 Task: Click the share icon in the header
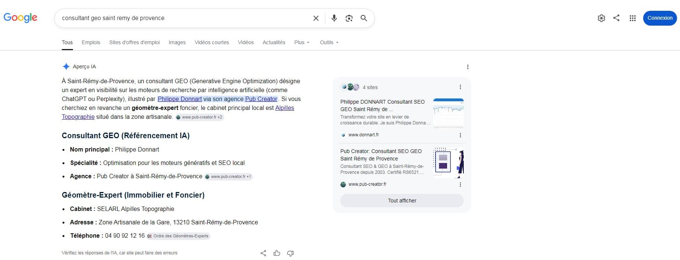(616, 18)
